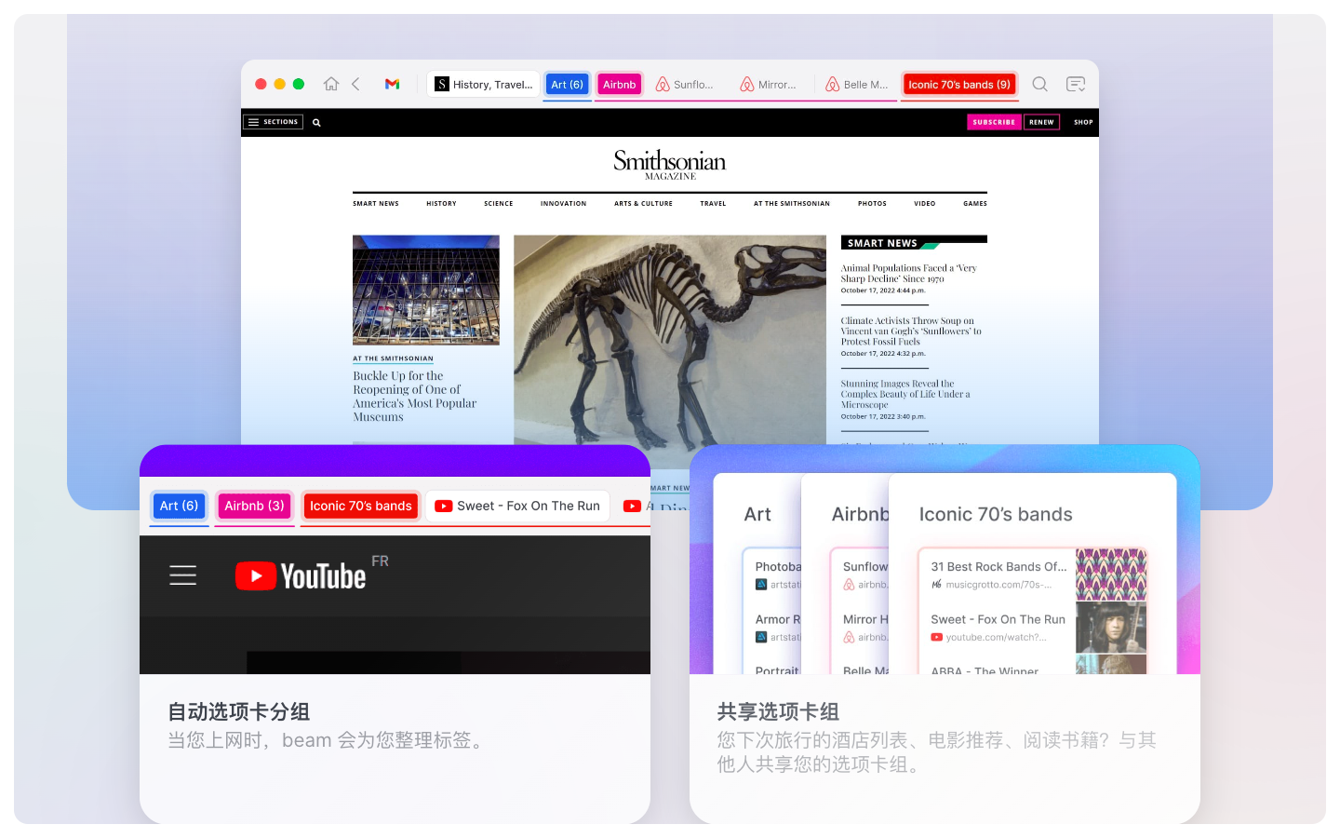Click the YouTube logo

tap(301, 575)
